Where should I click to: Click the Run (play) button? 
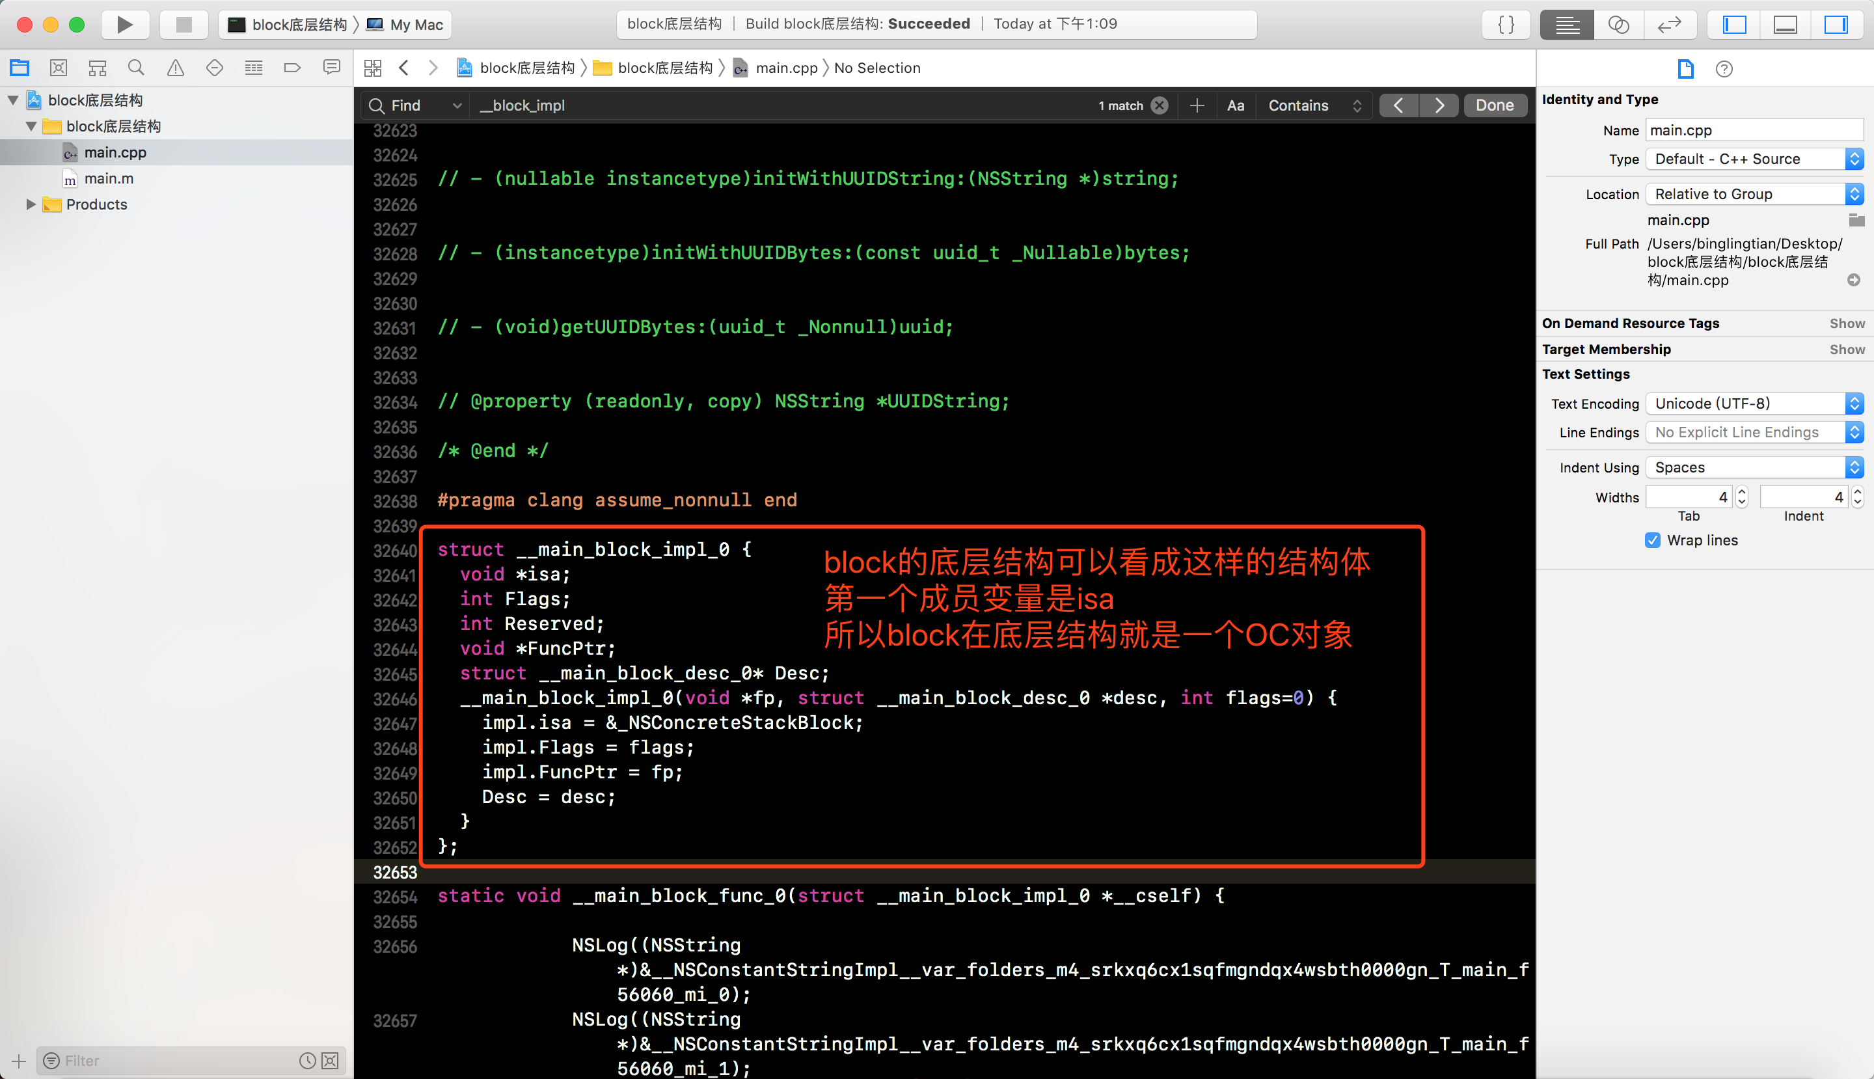(124, 25)
